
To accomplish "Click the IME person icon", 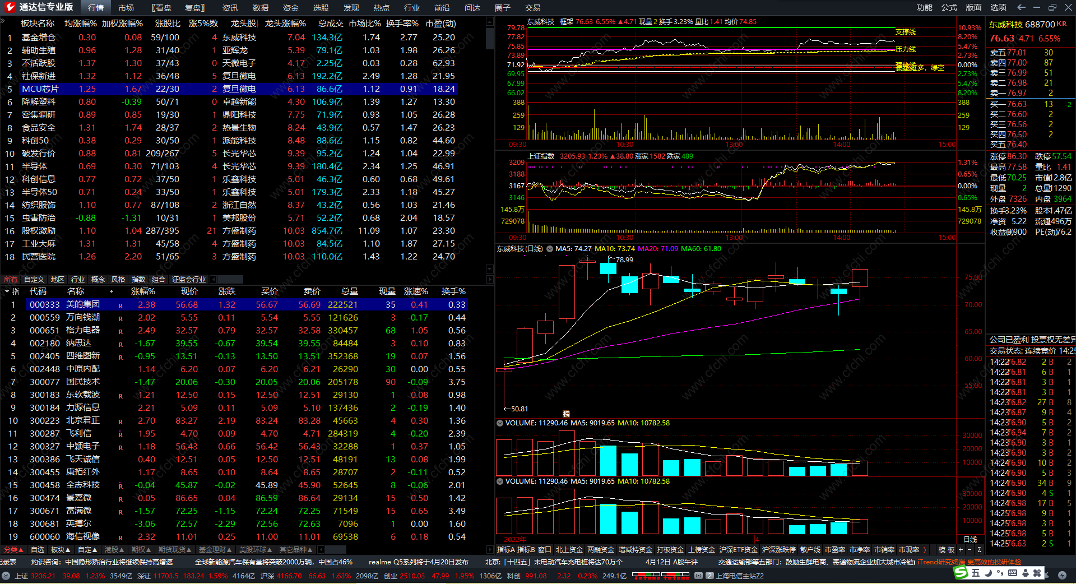I will [x=1025, y=573].
